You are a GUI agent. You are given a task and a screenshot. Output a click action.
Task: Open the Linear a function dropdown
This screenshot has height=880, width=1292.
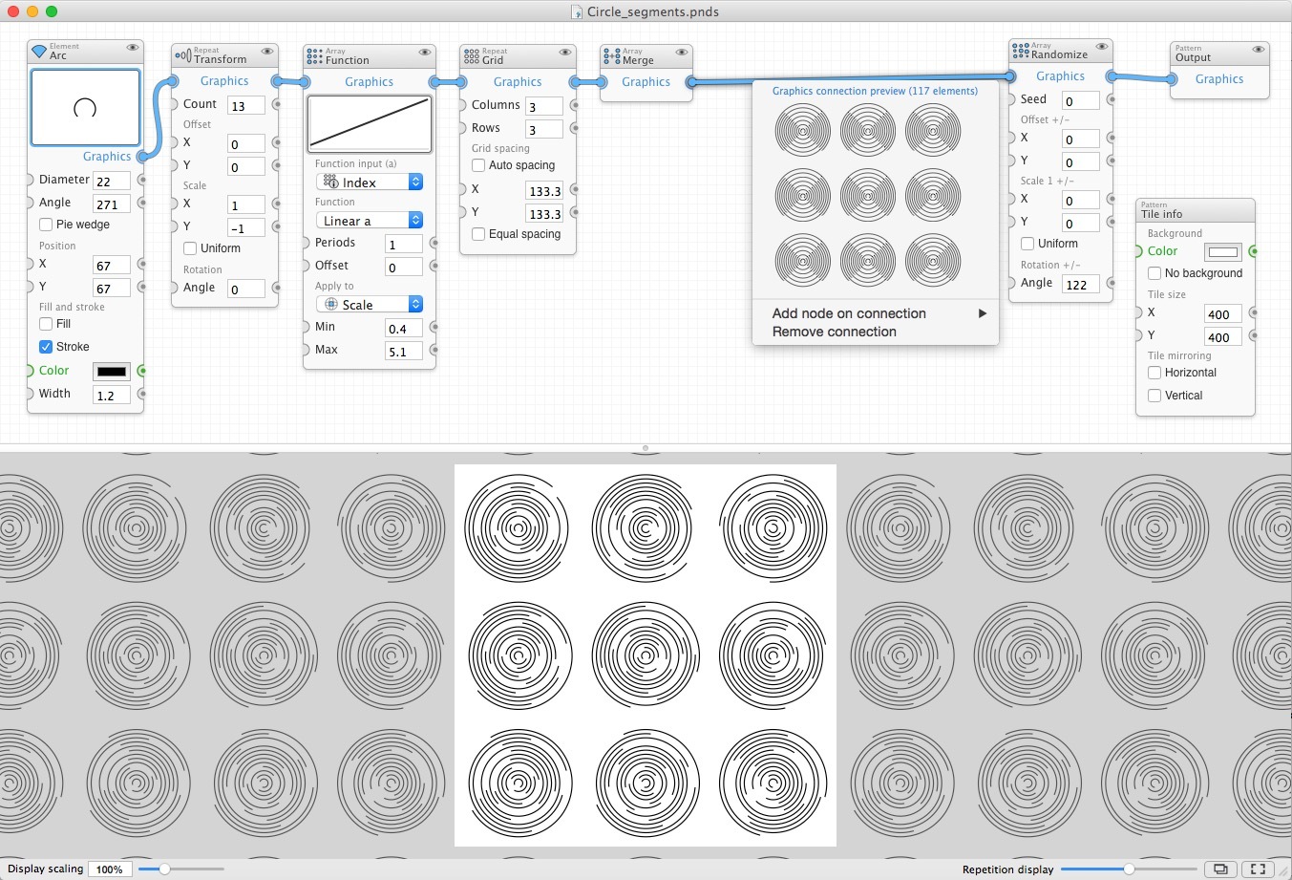tap(369, 221)
